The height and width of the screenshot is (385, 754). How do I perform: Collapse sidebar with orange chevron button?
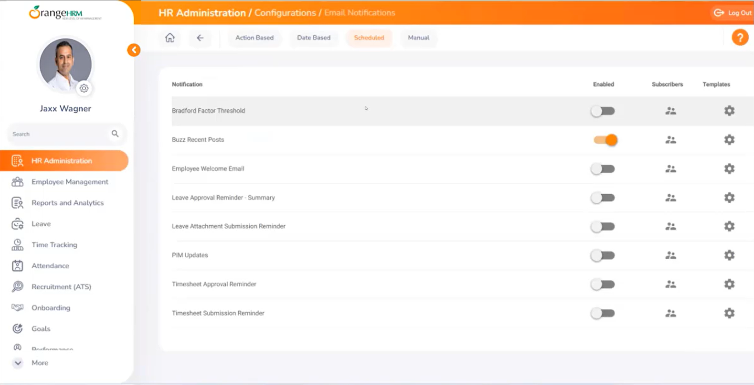[134, 50]
